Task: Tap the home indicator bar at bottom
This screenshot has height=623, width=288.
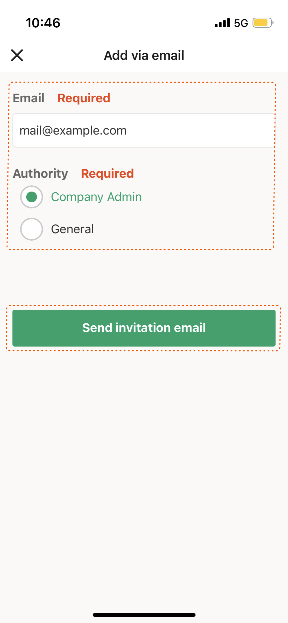Action: (144, 615)
